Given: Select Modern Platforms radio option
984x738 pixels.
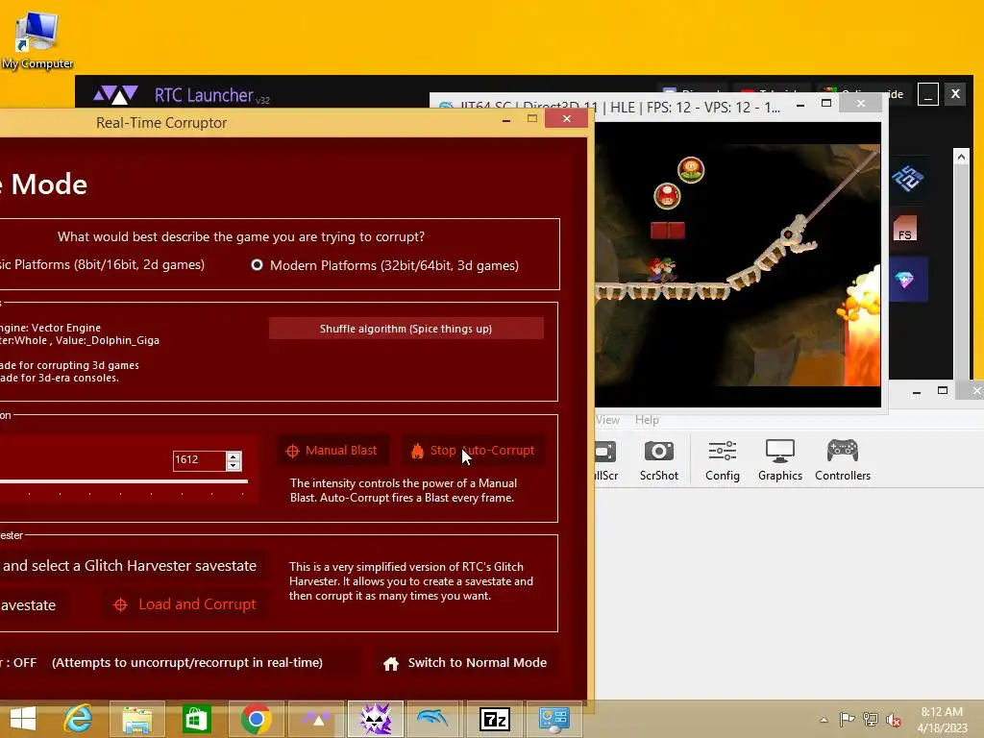Looking at the screenshot, I should (x=257, y=265).
